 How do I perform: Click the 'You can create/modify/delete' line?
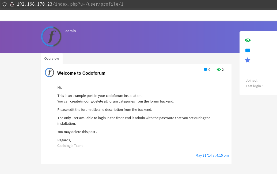[116, 101]
